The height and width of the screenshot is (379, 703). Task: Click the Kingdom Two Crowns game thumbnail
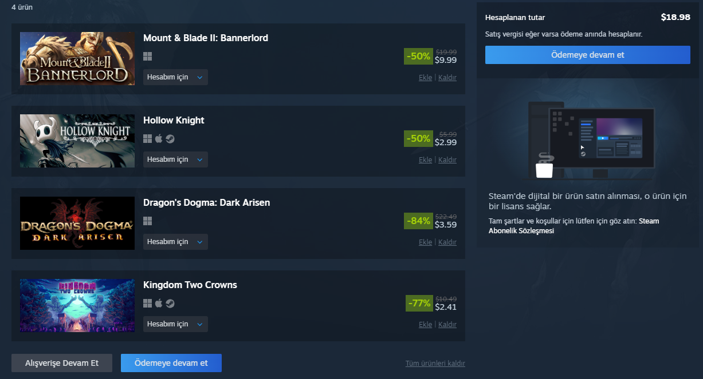(77, 305)
